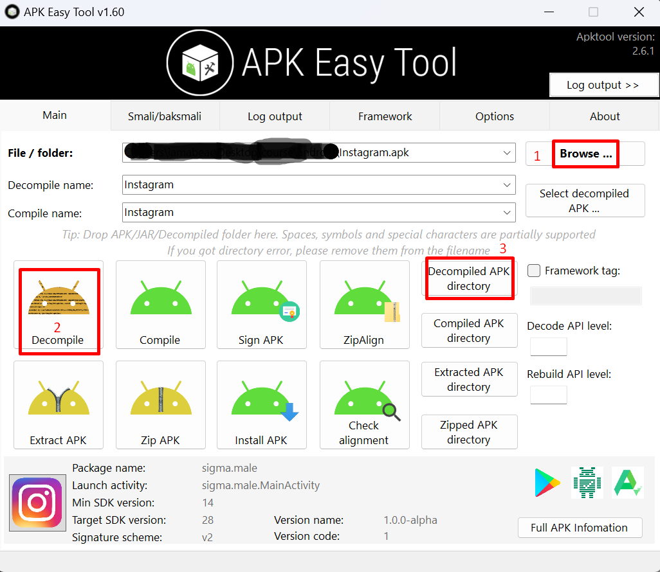This screenshot has height=572, width=660.
Task: Open the Extracted APK directory
Action: 470,379
